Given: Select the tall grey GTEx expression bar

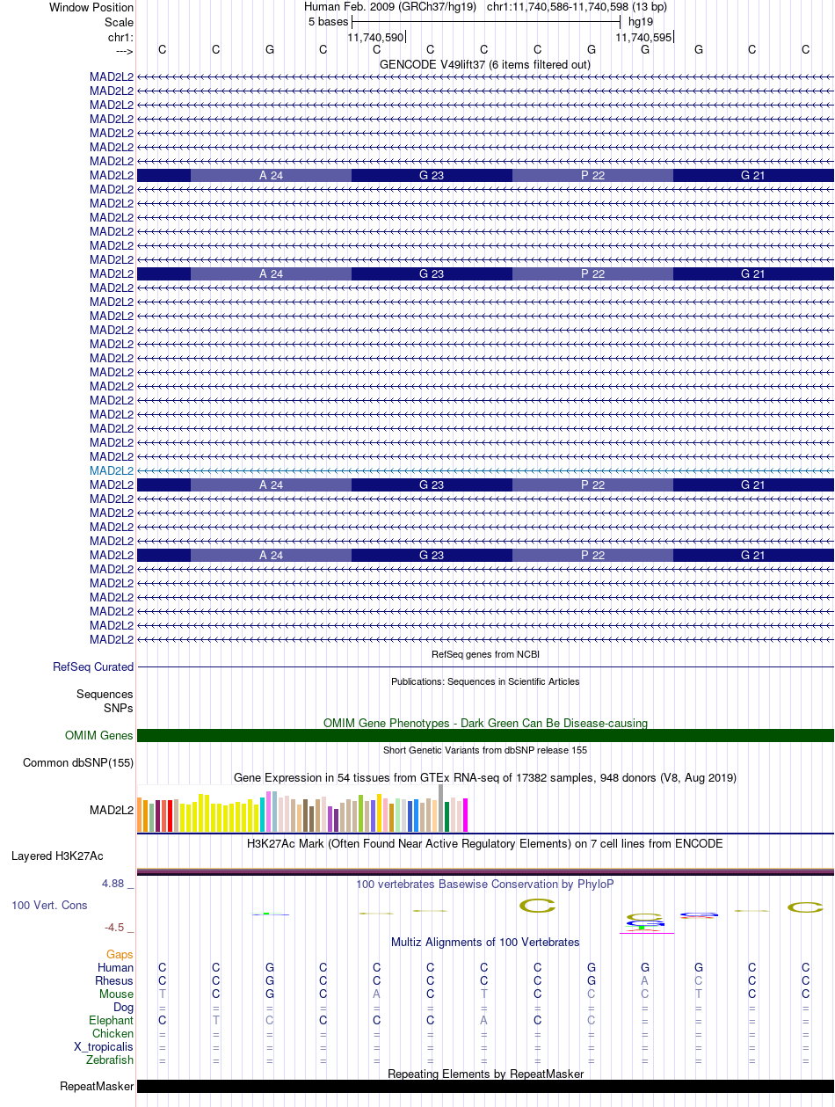Looking at the screenshot, I should [441, 808].
